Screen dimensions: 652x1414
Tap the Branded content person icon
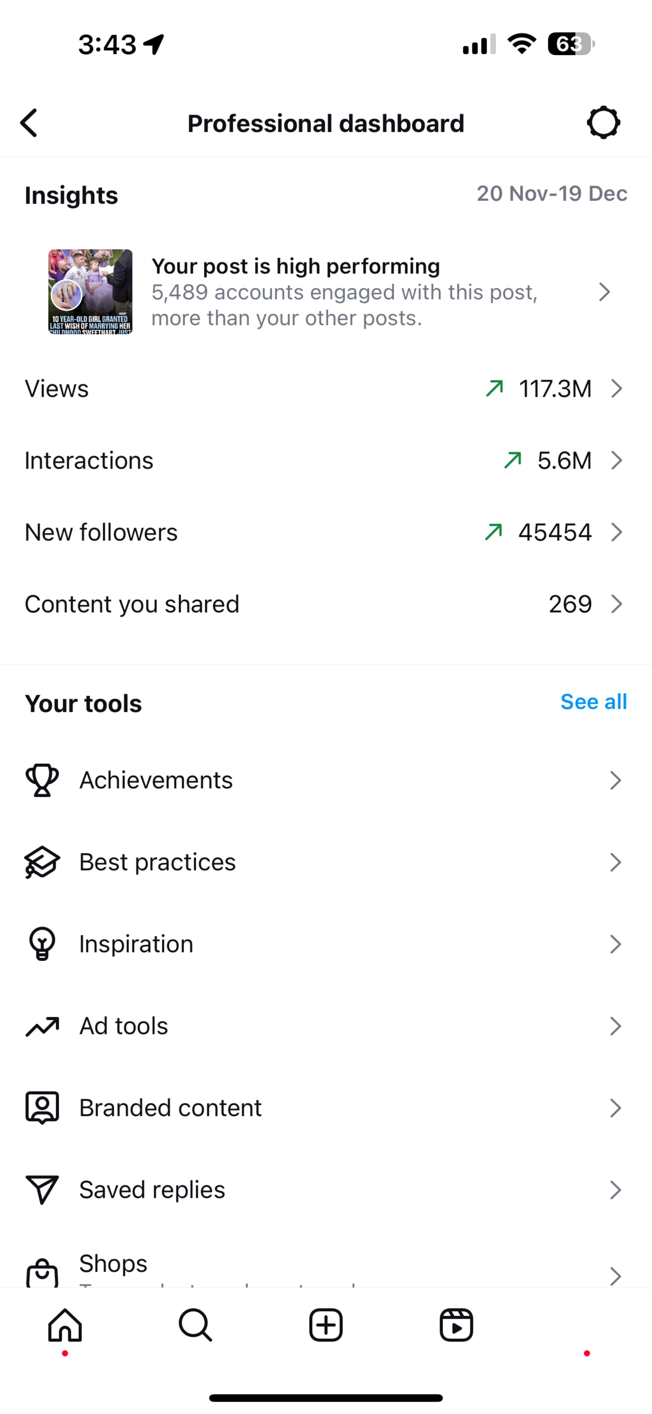click(x=42, y=1108)
